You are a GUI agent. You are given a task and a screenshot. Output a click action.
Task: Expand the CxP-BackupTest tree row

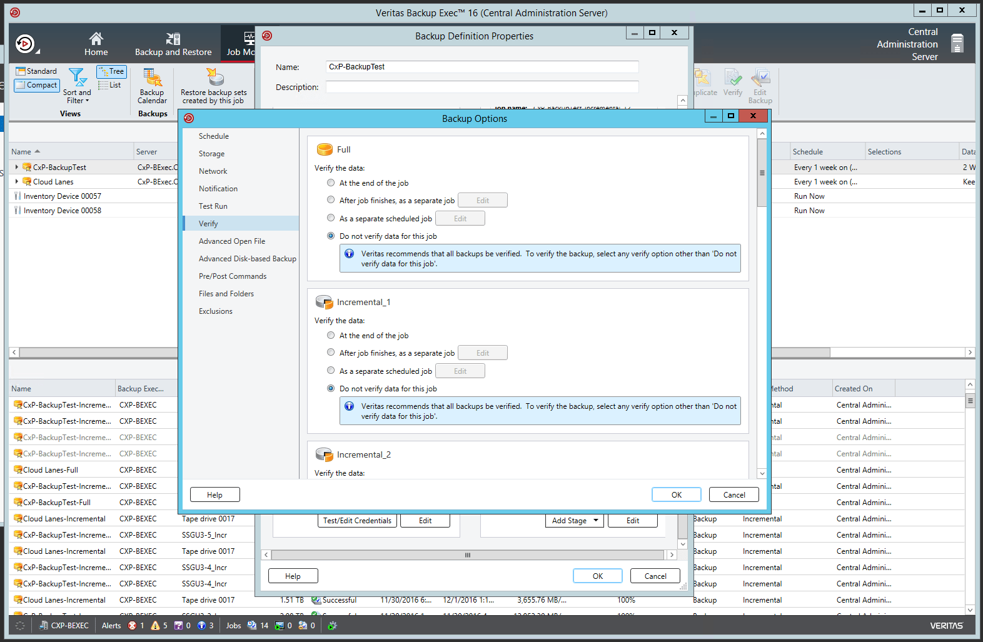coord(17,167)
